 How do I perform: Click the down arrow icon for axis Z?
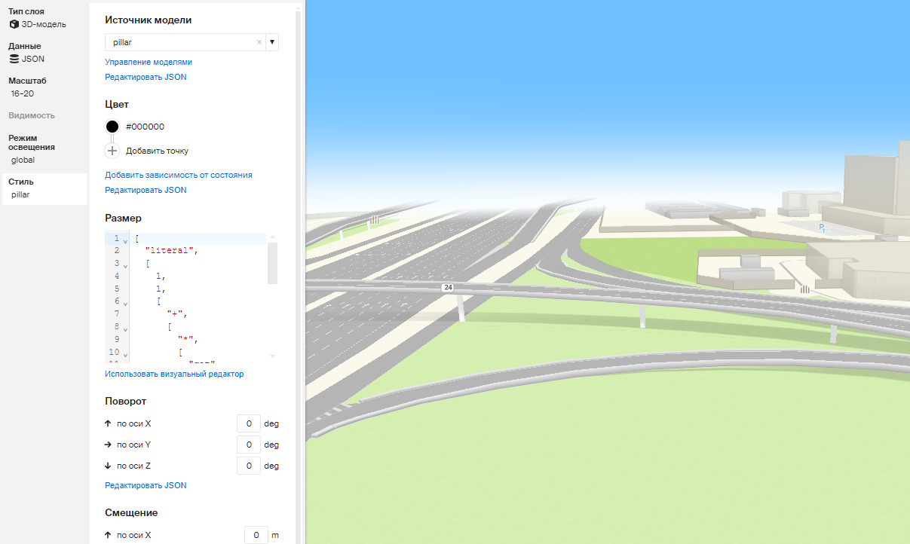coord(109,466)
